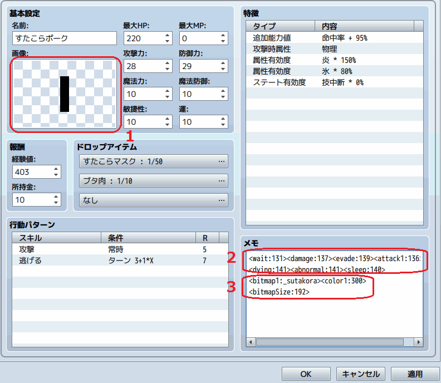Decrease 魔法防御 with the down arrow

[223, 97]
